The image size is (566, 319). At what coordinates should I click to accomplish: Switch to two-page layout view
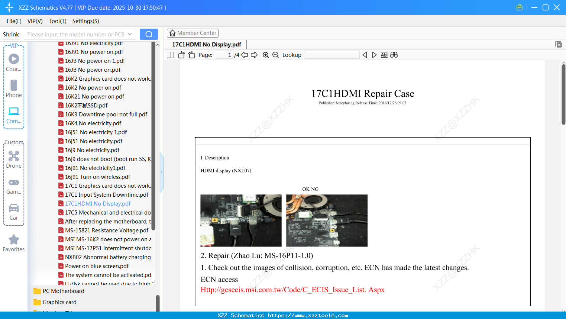click(170, 55)
